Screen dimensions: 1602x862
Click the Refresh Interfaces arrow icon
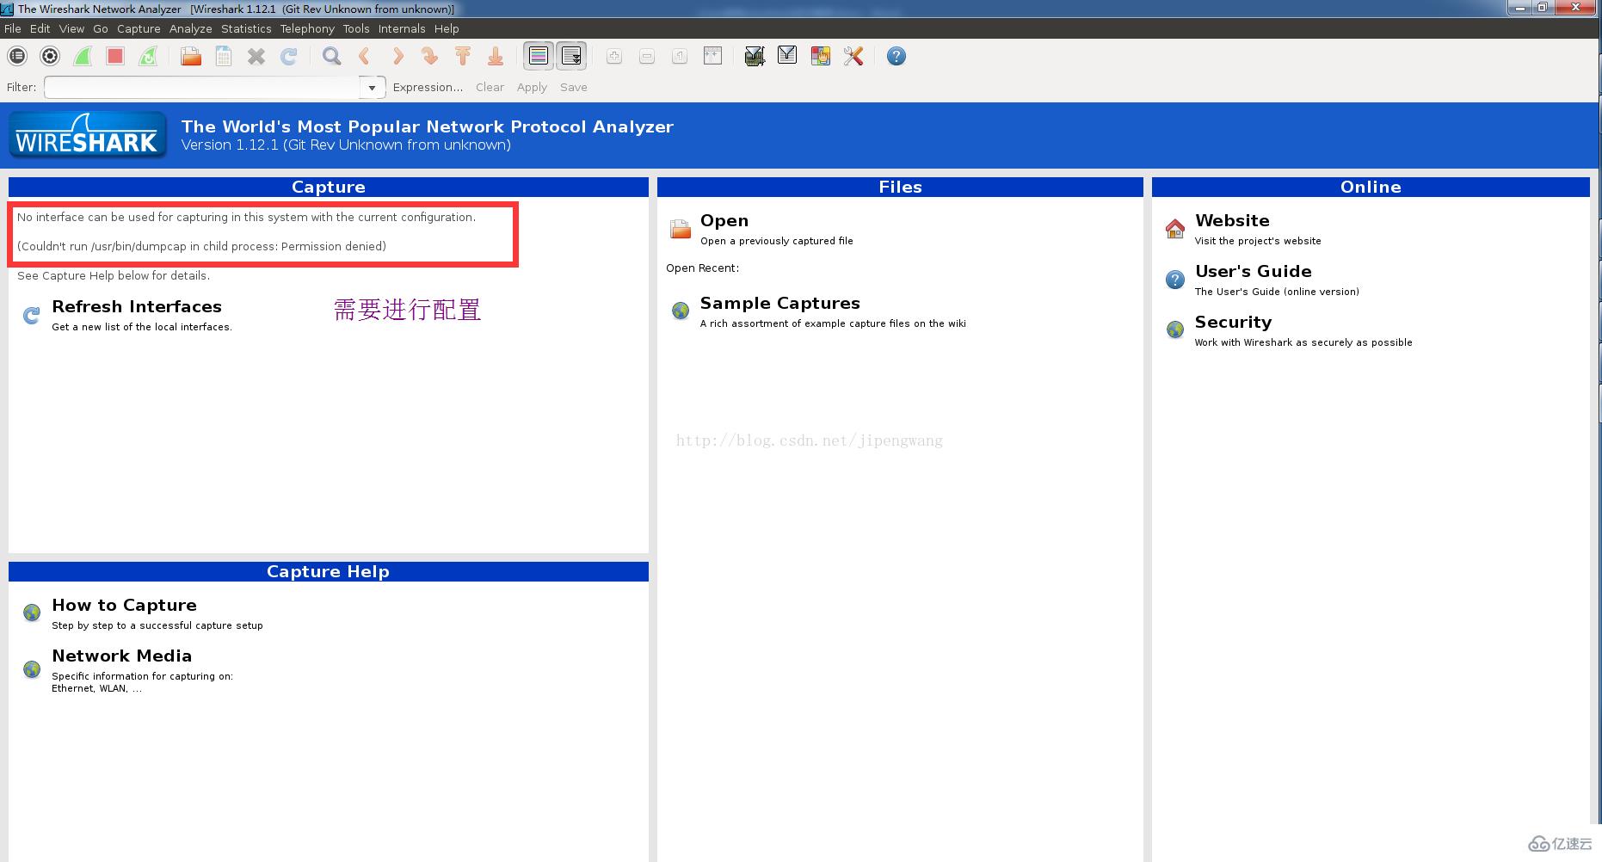31,316
